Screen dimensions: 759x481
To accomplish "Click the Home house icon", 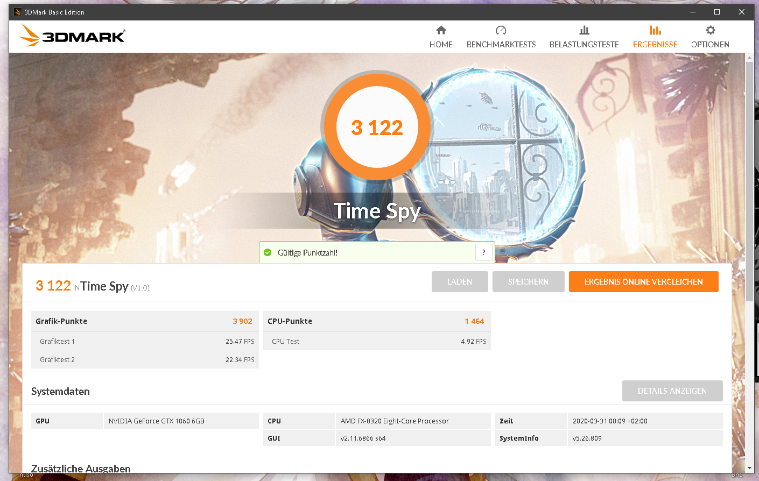I will pos(441,30).
